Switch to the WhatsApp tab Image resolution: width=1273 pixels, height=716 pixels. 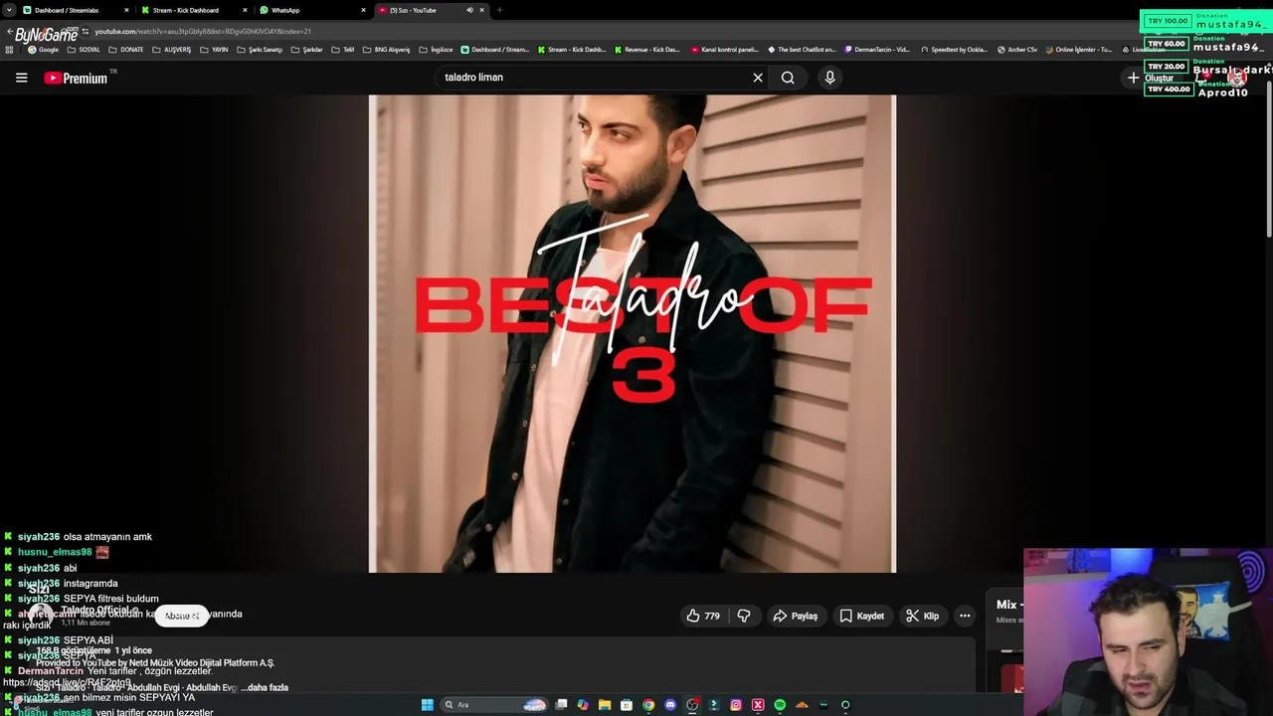[311, 10]
